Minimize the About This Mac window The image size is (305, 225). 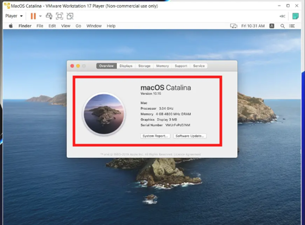click(78, 66)
